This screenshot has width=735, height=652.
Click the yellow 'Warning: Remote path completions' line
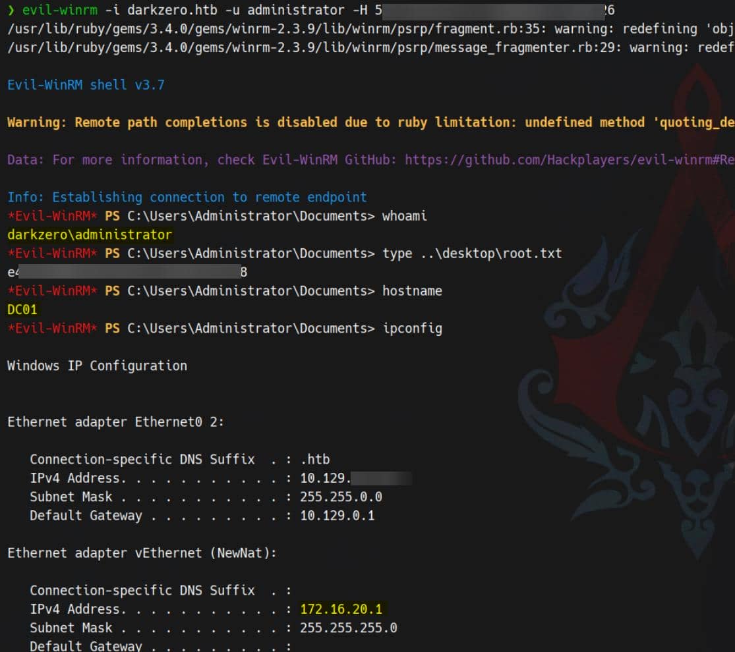point(370,122)
